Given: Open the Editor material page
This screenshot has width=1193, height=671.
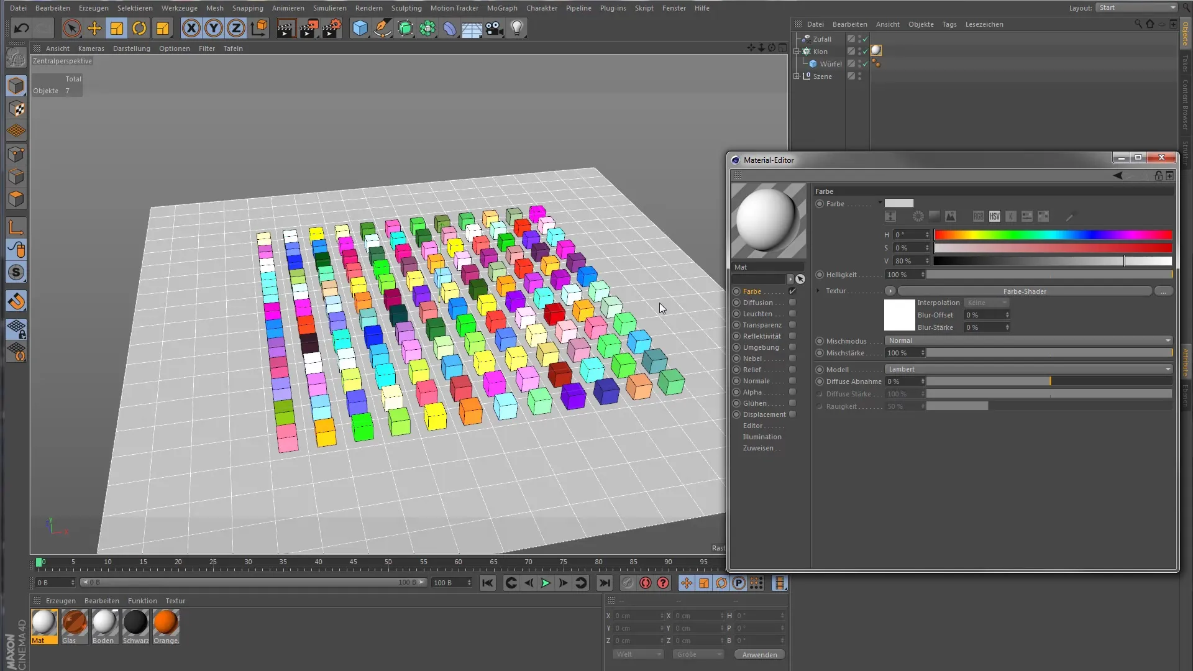Looking at the screenshot, I should click(752, 426).
